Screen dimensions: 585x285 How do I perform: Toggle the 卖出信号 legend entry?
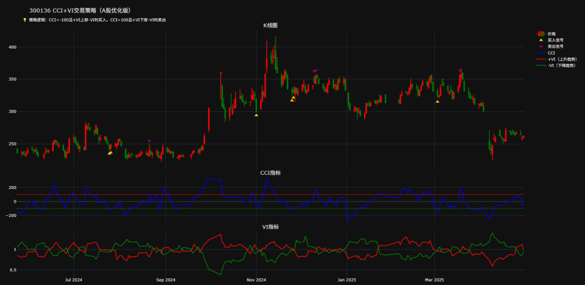point(549,47)
